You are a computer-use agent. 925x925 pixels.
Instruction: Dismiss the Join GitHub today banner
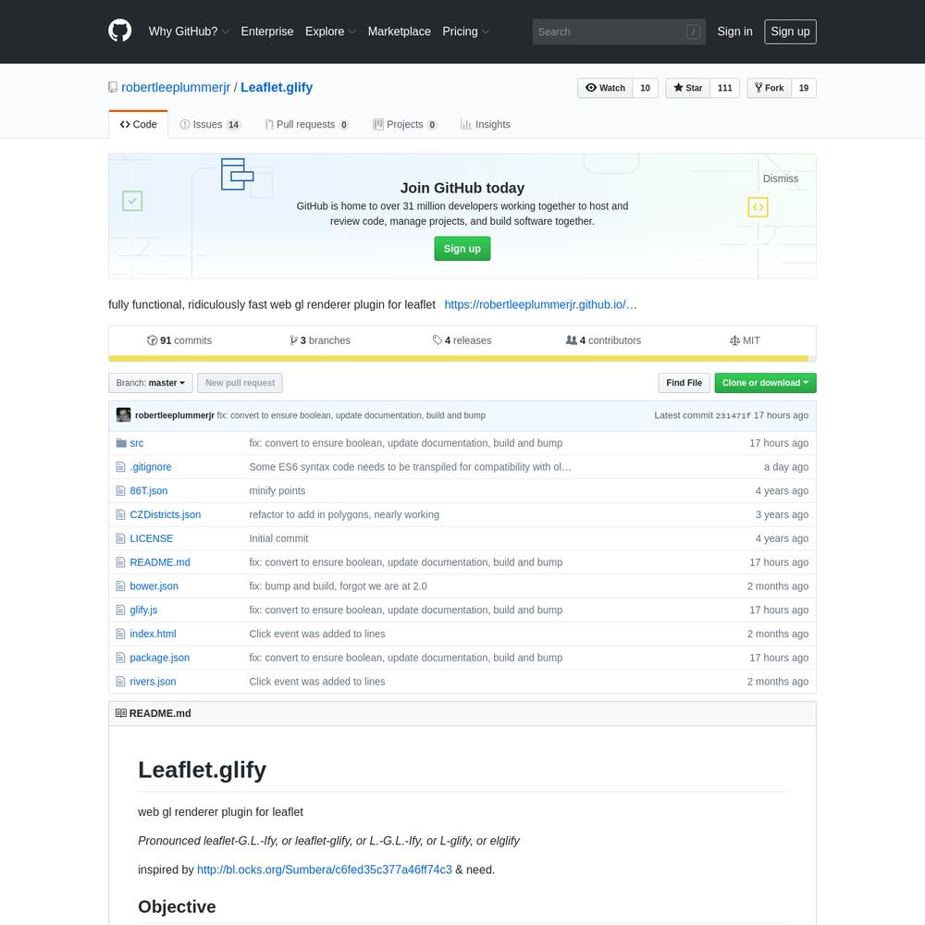pos(781,179)
